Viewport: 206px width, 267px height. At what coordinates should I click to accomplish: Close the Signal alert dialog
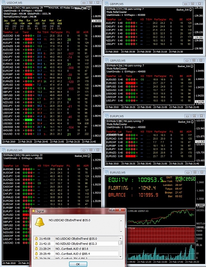(120, 210)
